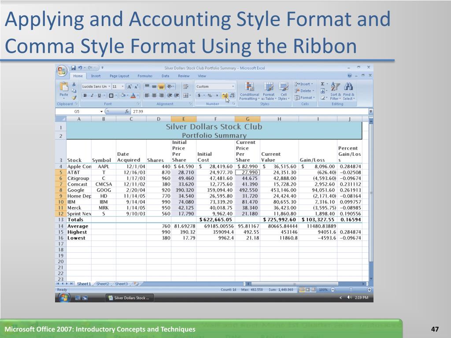
Task: Expand the Custom number format dropdown
Action: 233,87
